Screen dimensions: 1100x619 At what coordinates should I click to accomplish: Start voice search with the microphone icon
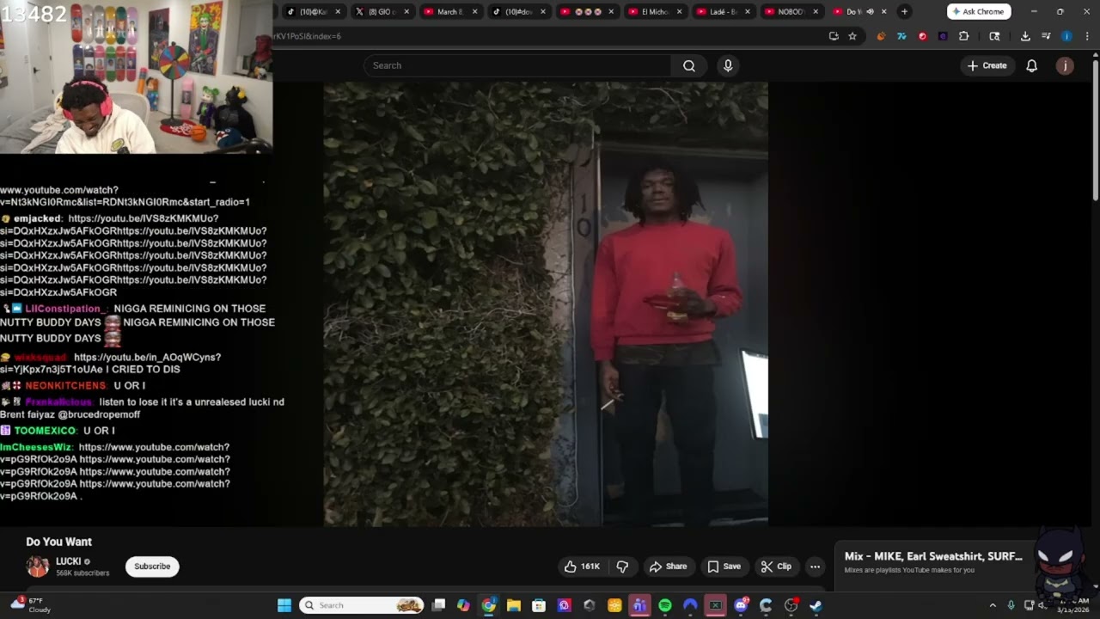point(728,65)
